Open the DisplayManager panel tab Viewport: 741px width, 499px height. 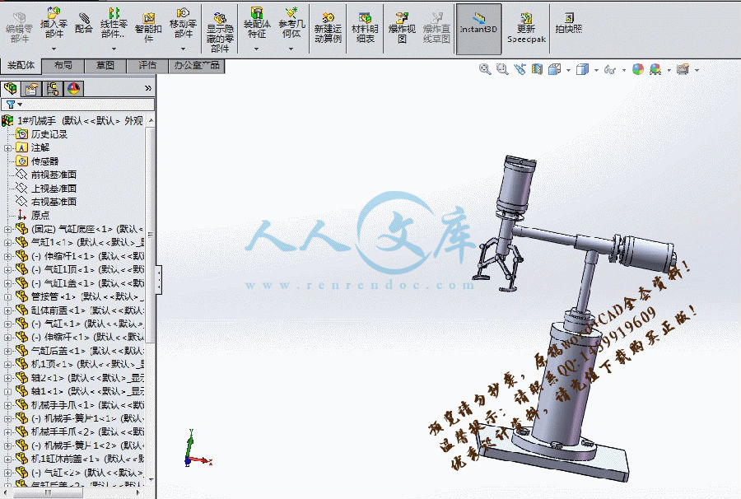point(74,88)
